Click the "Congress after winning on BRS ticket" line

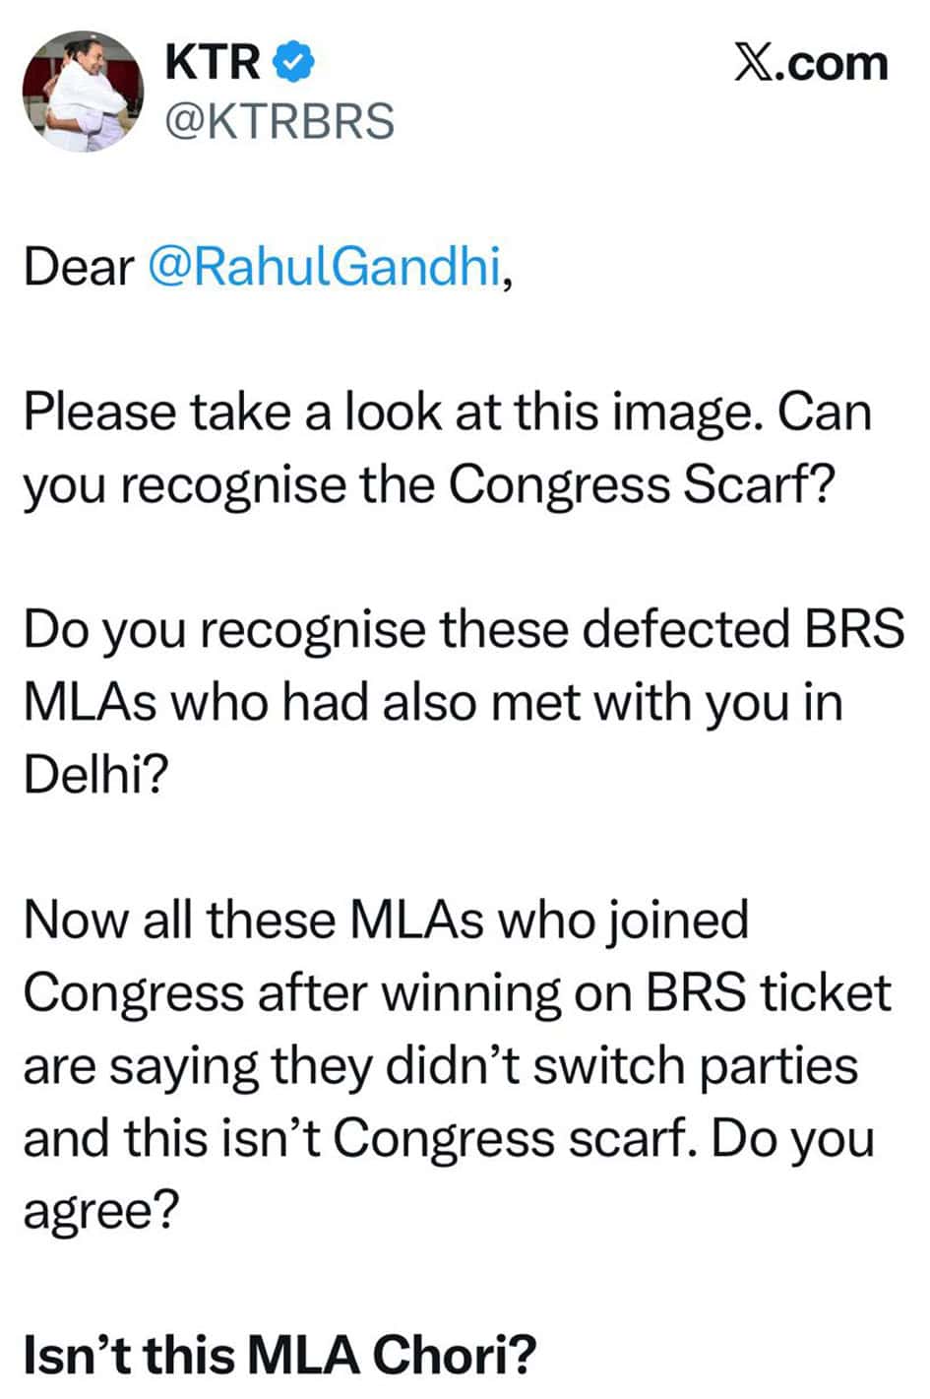coord(458,992)
